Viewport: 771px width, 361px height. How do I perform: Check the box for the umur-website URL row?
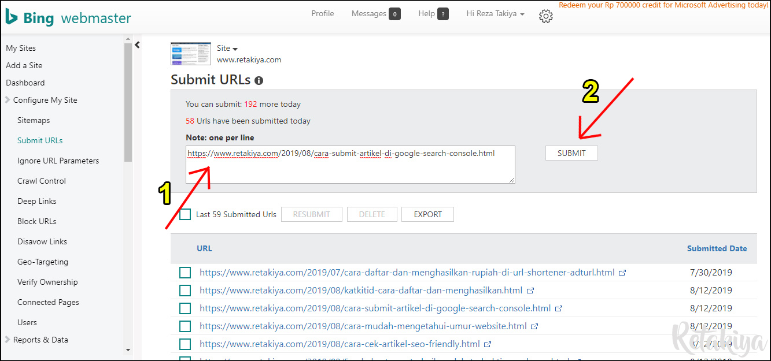coord(185,326)
